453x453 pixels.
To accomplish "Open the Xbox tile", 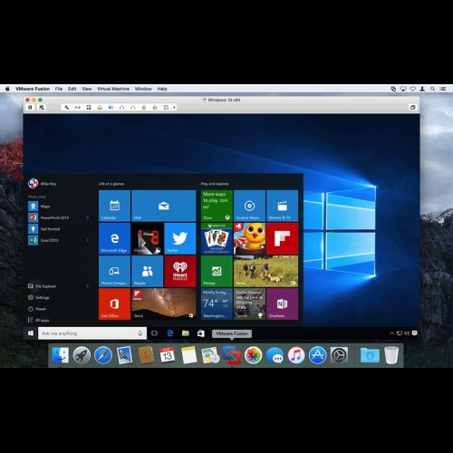I will click(217, 206).
